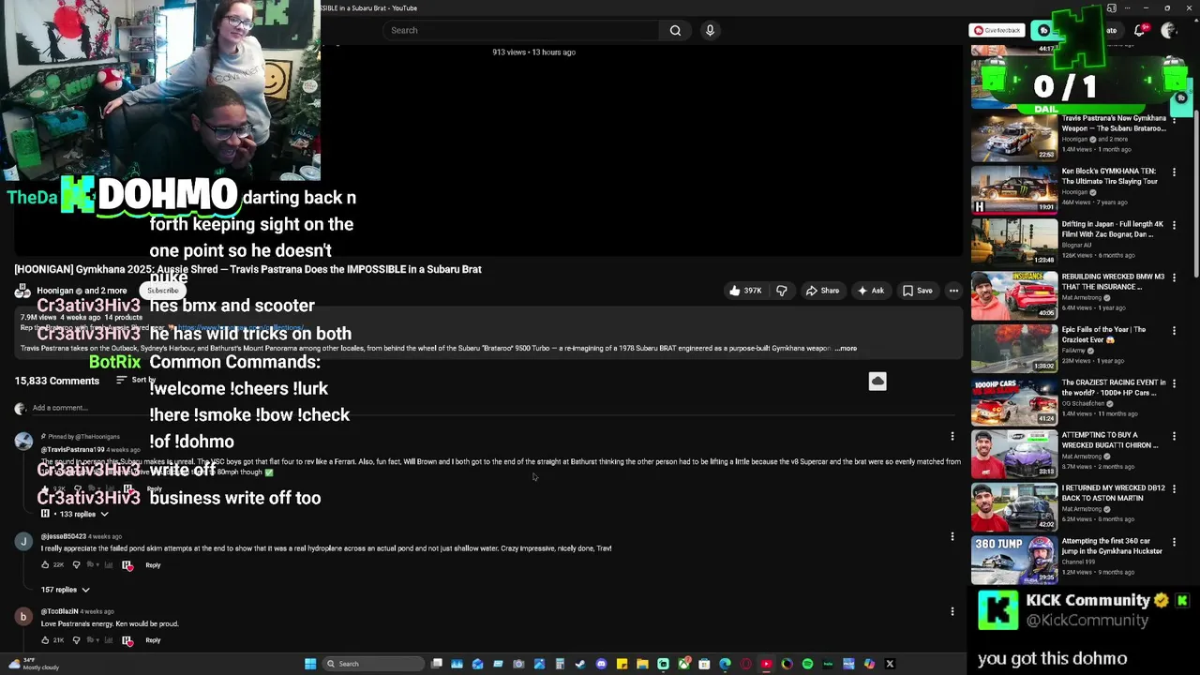This screenshot has width=1200, height=675.
Task: Dislike jesseB50423's comment
Action: click(x=76, y=564)
